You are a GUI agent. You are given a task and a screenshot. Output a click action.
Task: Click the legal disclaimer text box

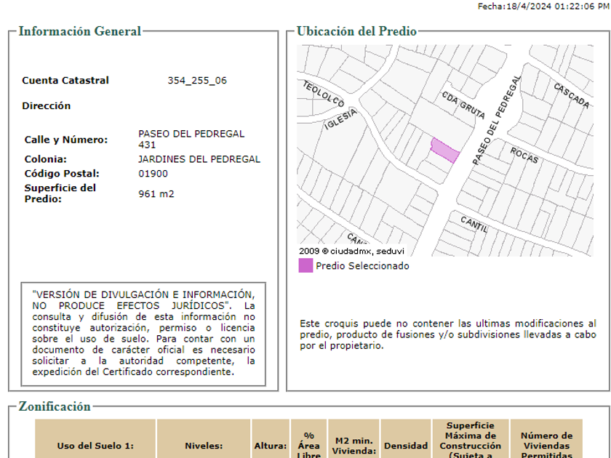click(x=144, y=333)
